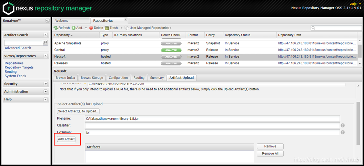Click the Artifact Search text box

24,43
